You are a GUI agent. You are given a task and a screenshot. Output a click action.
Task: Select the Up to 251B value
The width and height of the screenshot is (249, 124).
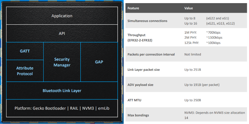point(193,69)
